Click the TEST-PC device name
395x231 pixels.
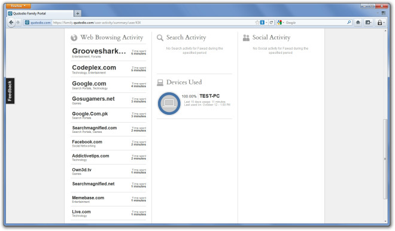209,96
